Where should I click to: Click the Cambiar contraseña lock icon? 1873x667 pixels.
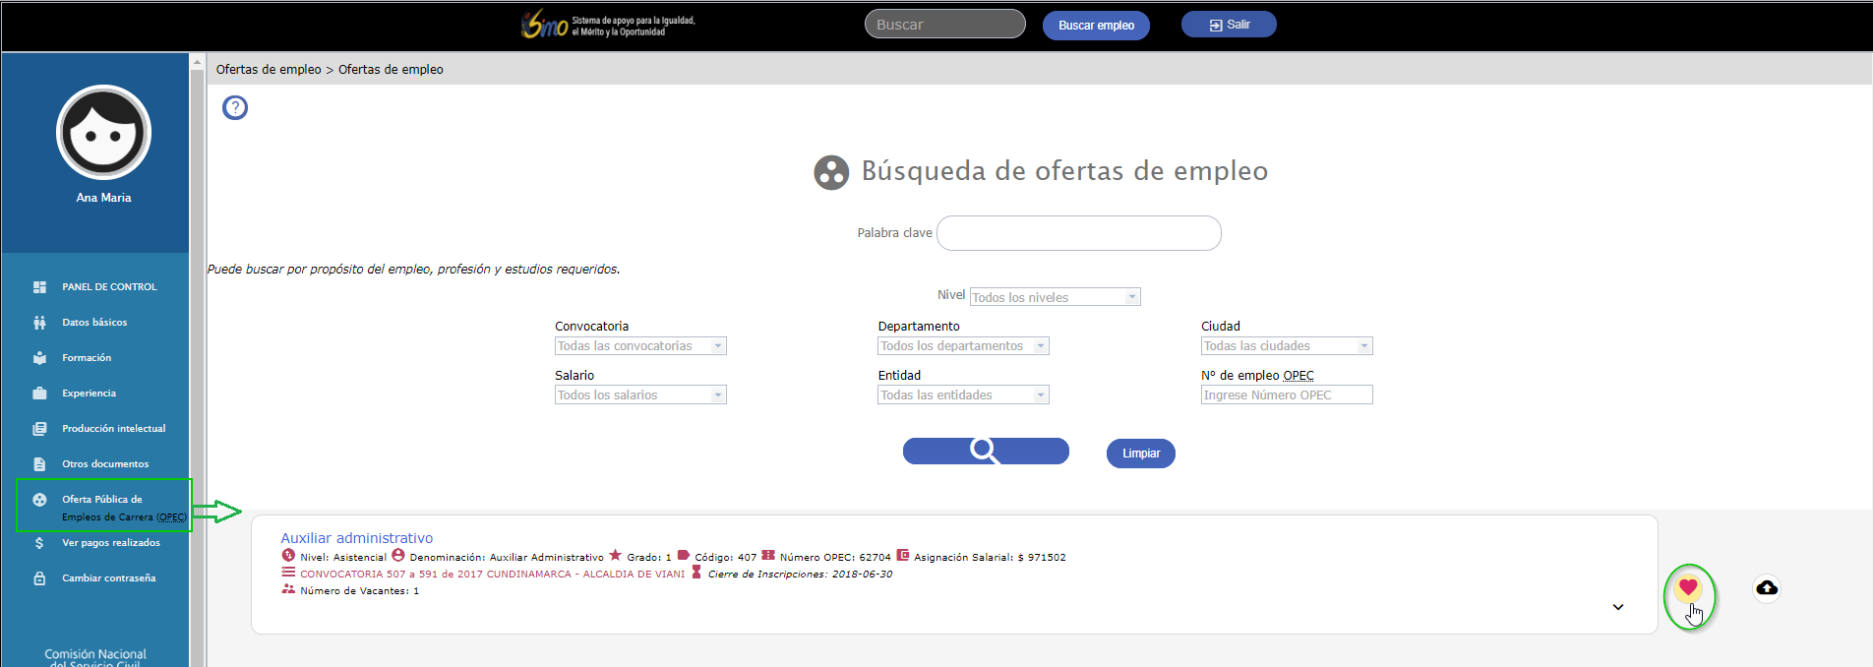point(39,578)
